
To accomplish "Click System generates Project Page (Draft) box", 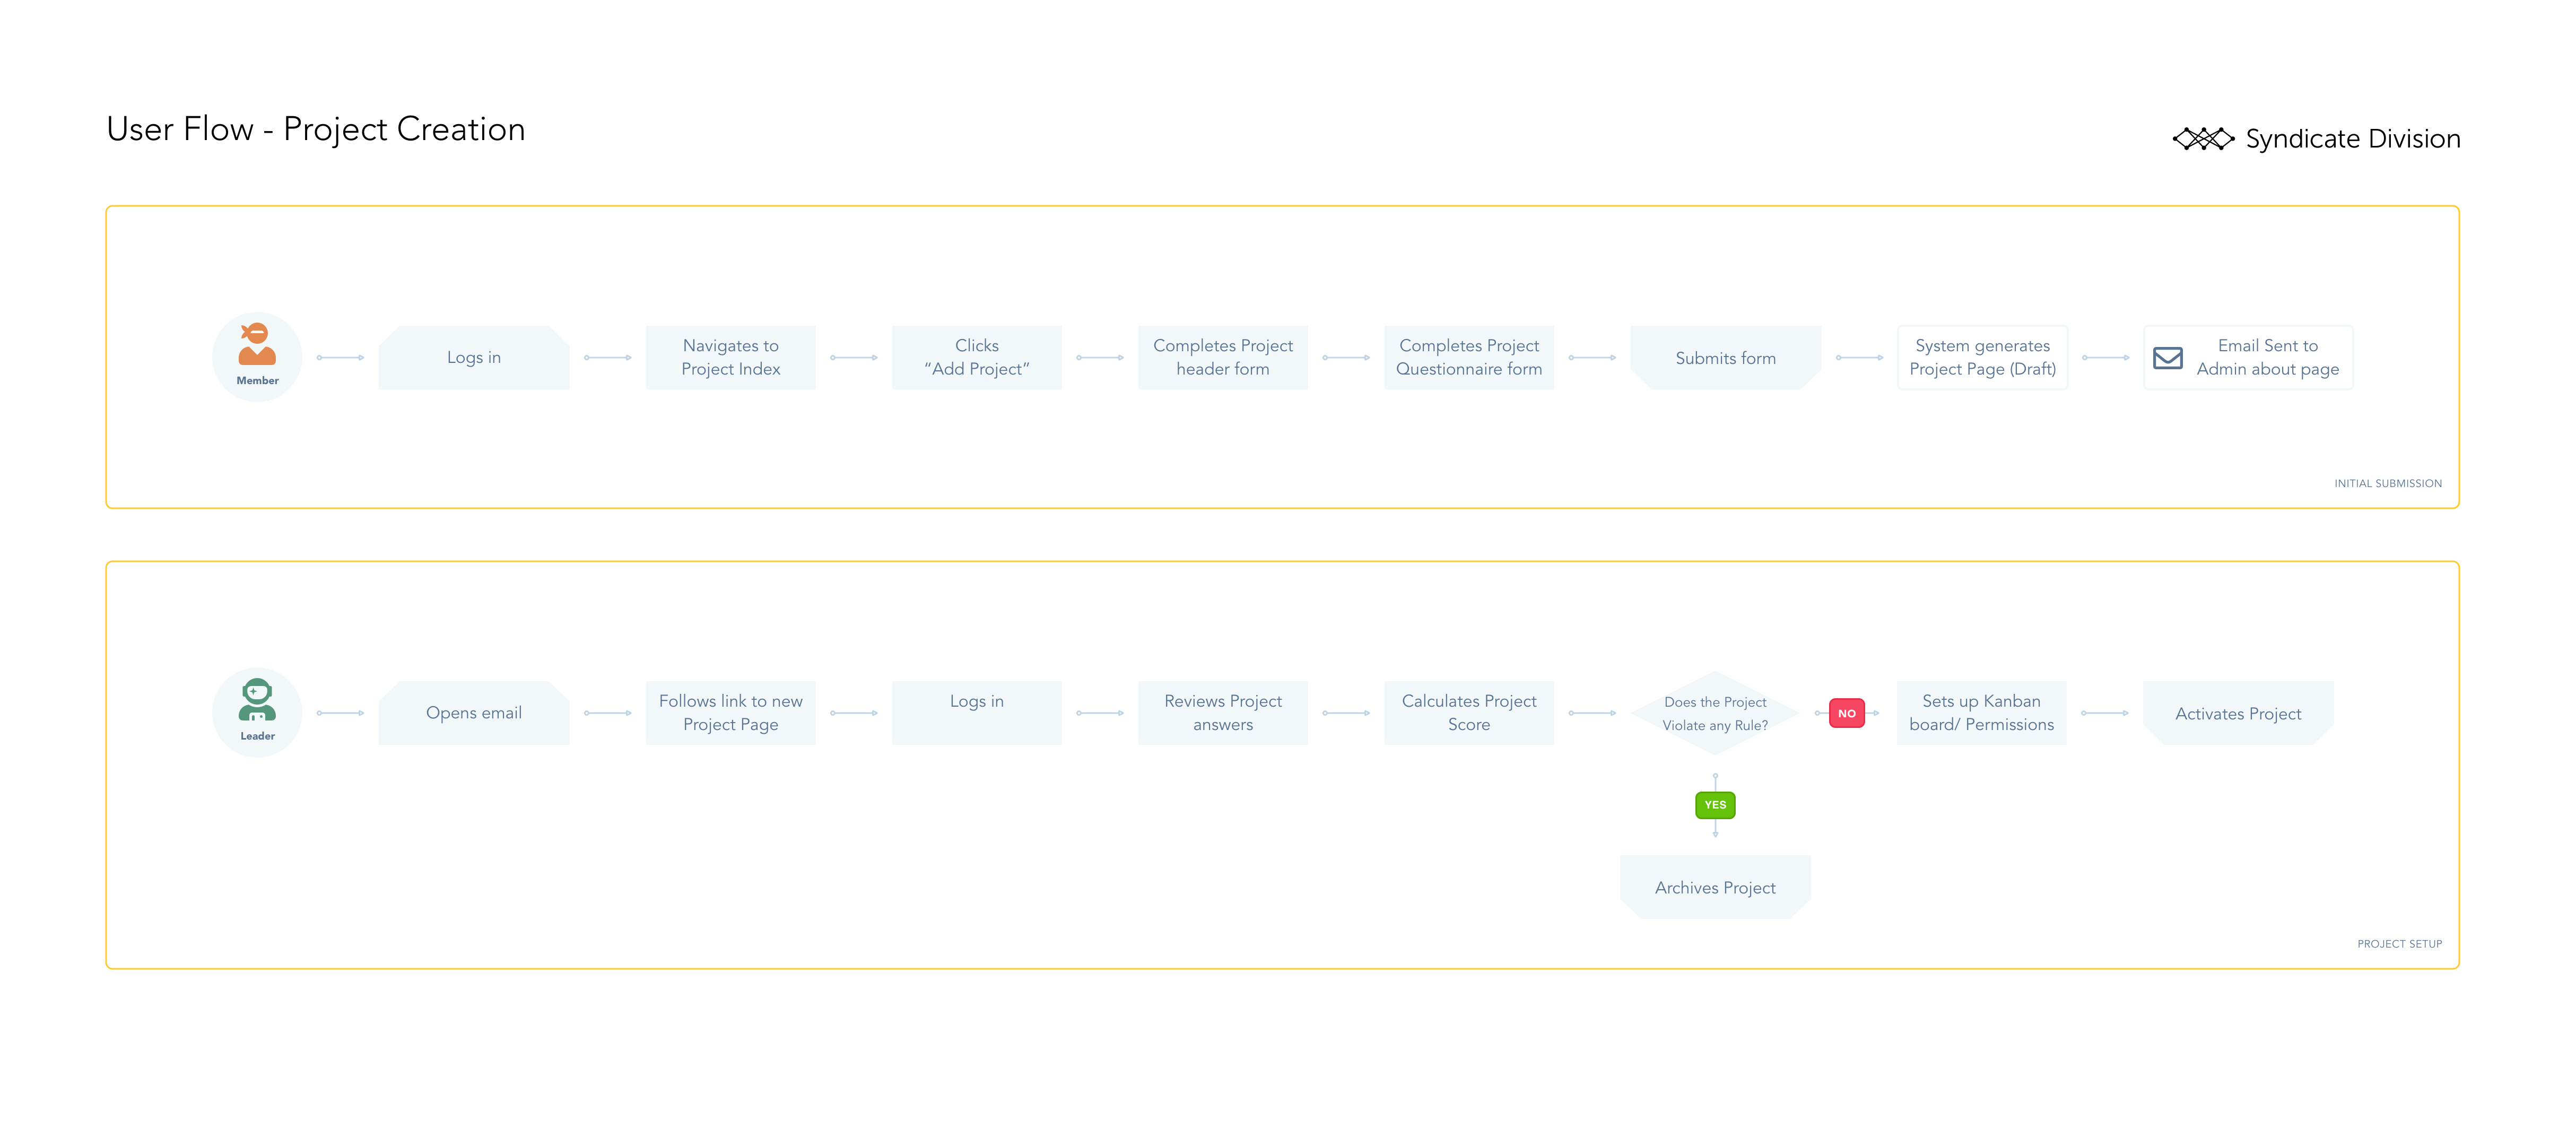I will click(1982, 357).
